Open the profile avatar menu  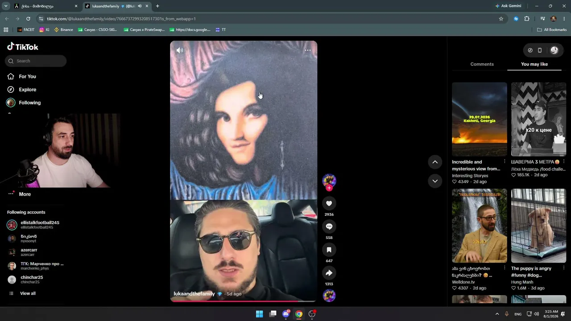coord(554,50)
